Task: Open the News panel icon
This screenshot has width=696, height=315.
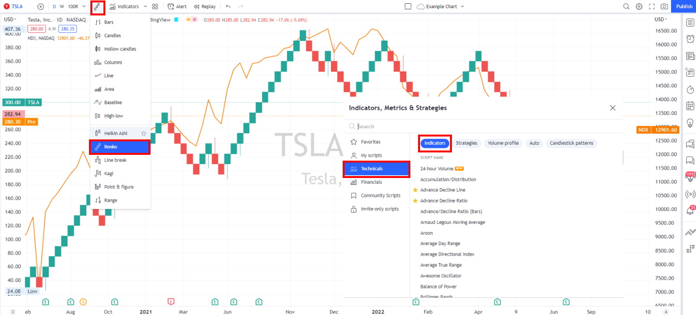Action: pyautogui.click(x=690, y=55)
